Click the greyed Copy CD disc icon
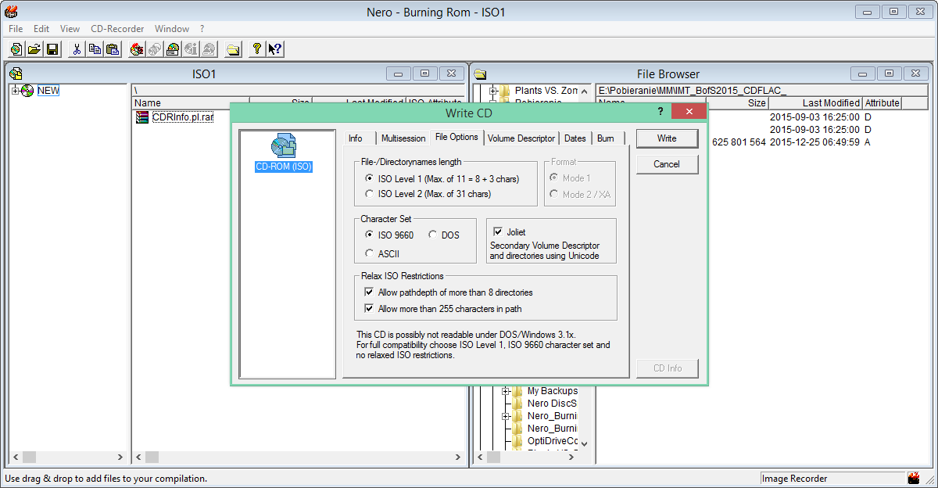The width and height of the screenshot is (938, 488). pyautogui.click(x=155, y=49)
